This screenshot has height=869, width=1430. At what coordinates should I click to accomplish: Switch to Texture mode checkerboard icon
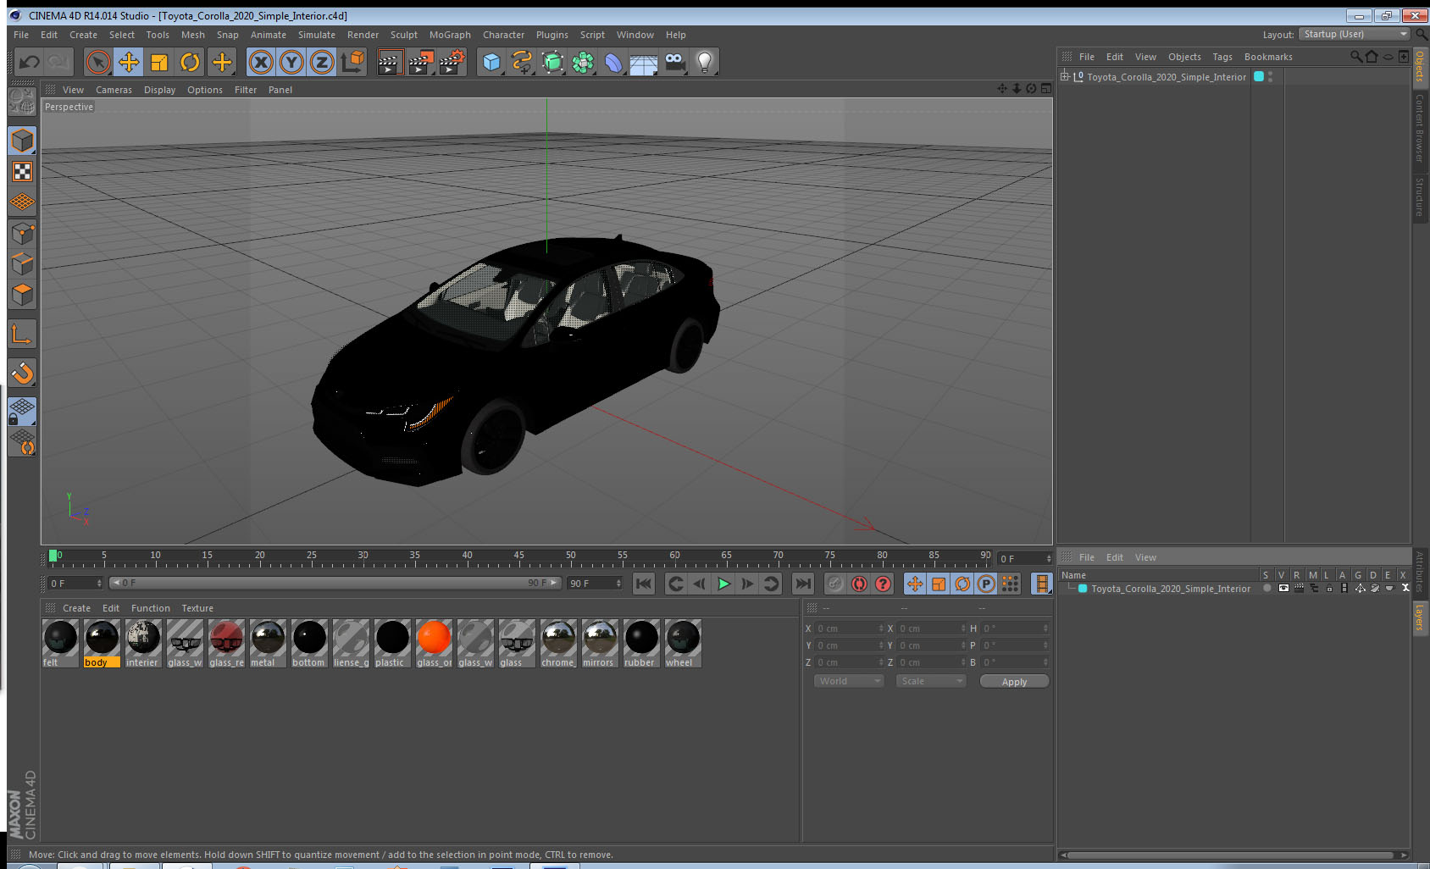pyautogui.click(x=23, y=172)
